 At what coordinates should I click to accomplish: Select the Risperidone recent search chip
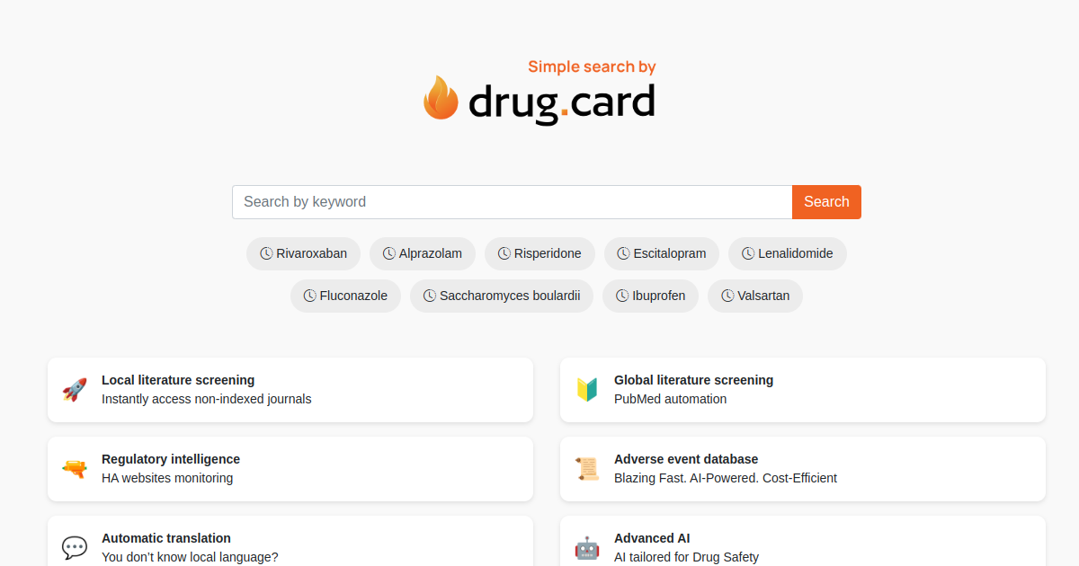point(539,253)
